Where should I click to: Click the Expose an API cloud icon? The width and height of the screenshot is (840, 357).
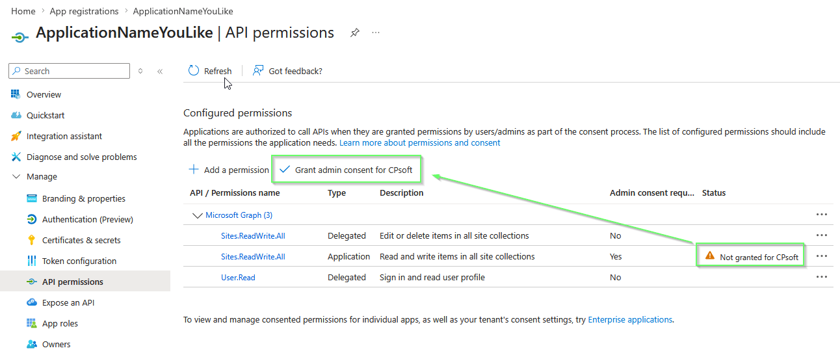click(31, 302)
